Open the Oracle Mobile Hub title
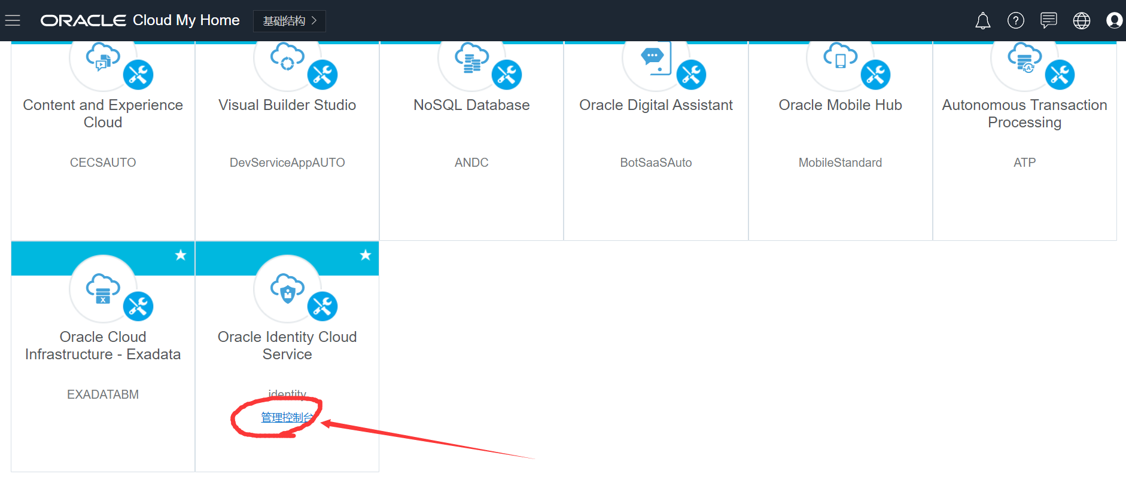 pyautogui.click(x=840, y=105)
